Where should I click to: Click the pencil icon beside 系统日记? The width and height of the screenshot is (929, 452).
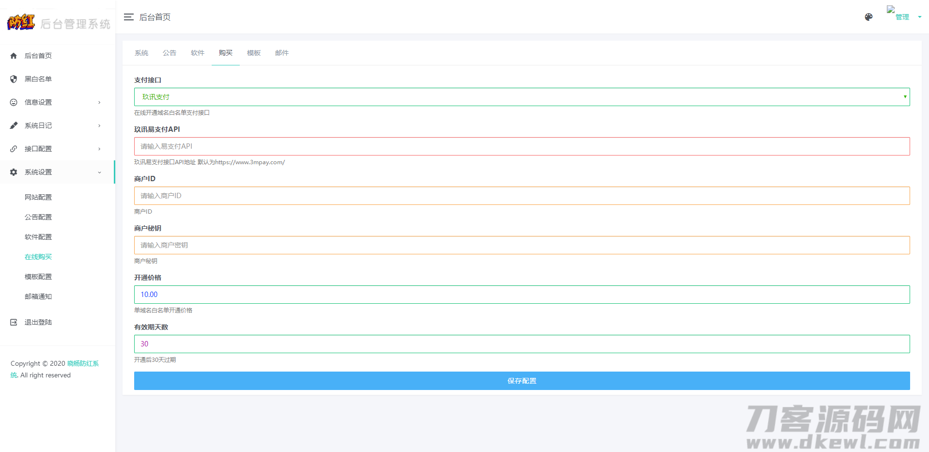coord(14,125)
